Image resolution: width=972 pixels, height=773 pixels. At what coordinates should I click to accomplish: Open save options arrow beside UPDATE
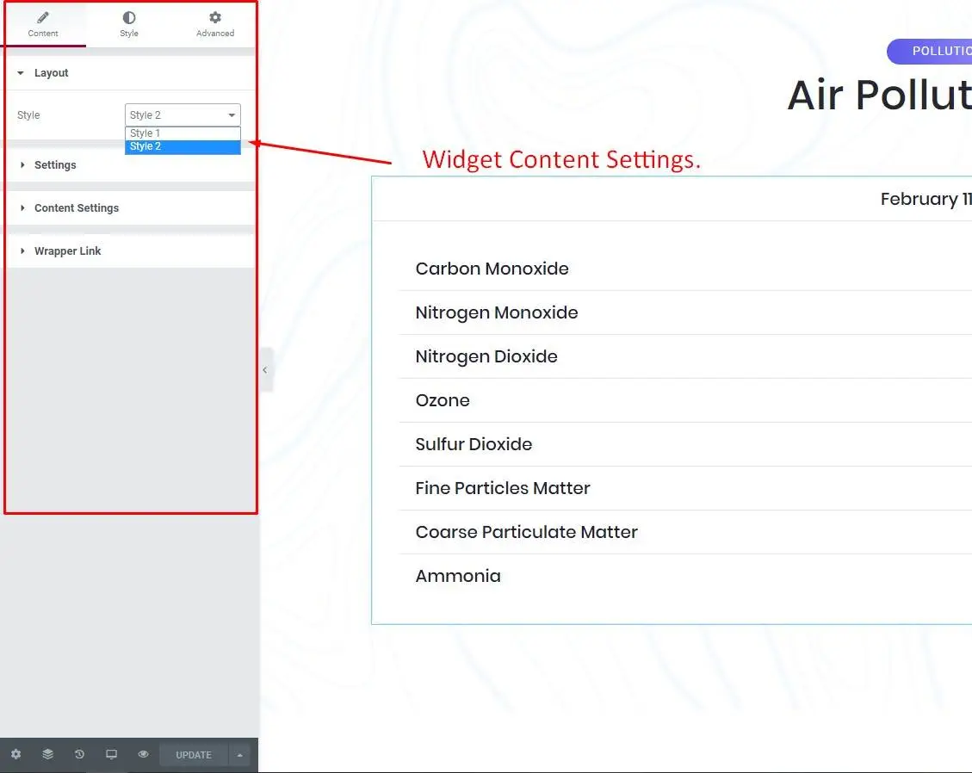[240, 755]
